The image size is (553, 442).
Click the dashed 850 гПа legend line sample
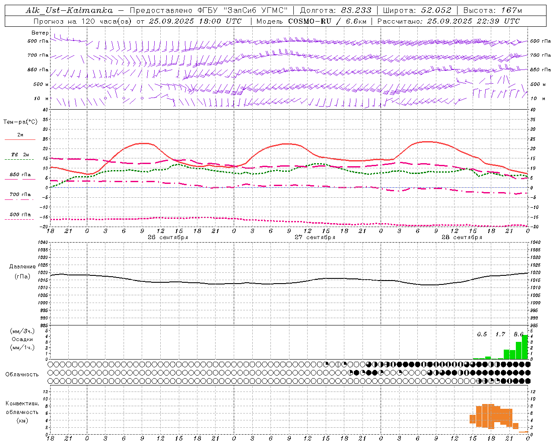click(x=20, y=179)
